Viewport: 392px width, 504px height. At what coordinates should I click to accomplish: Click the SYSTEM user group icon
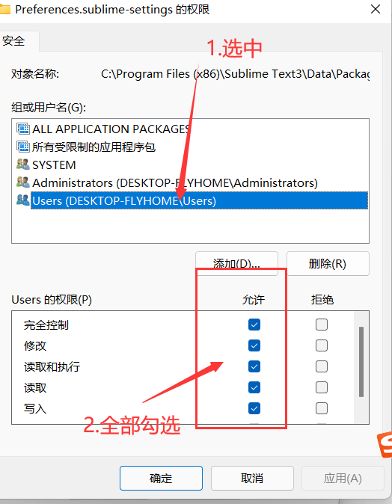point(23,165)
